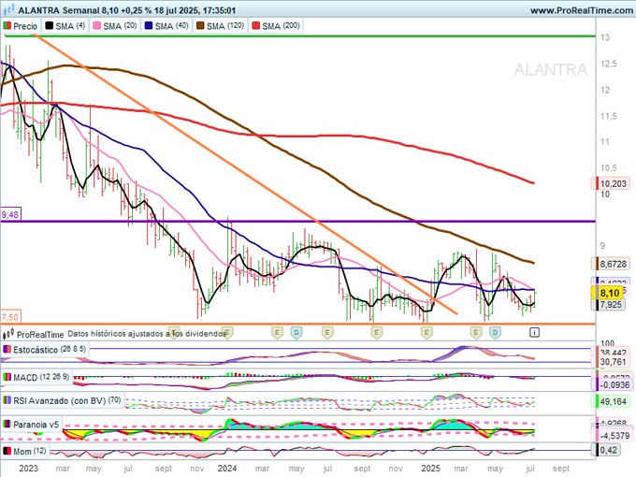The image size is (636, 477).
Task: Click the 49,164 RSI value label
Action: 613,401
